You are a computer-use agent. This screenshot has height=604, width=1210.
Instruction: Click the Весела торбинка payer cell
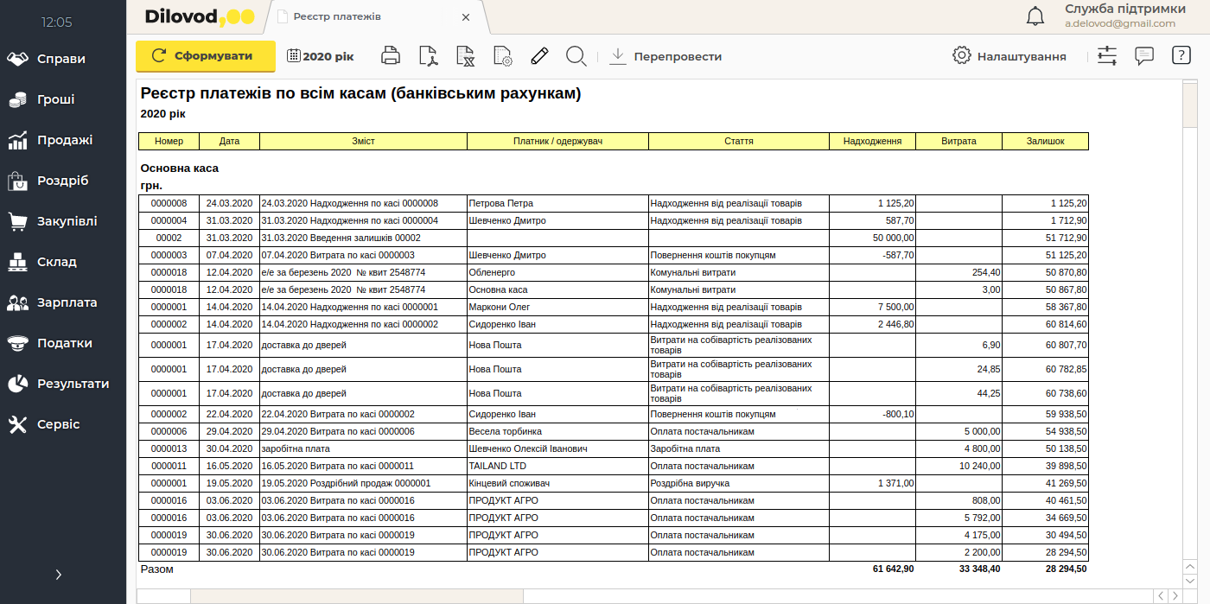tap(558, 431)
